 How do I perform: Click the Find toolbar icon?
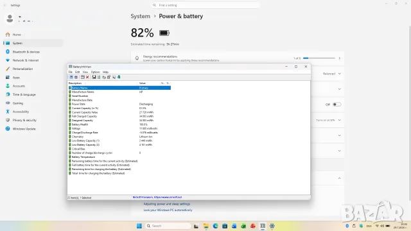(114, 77)
